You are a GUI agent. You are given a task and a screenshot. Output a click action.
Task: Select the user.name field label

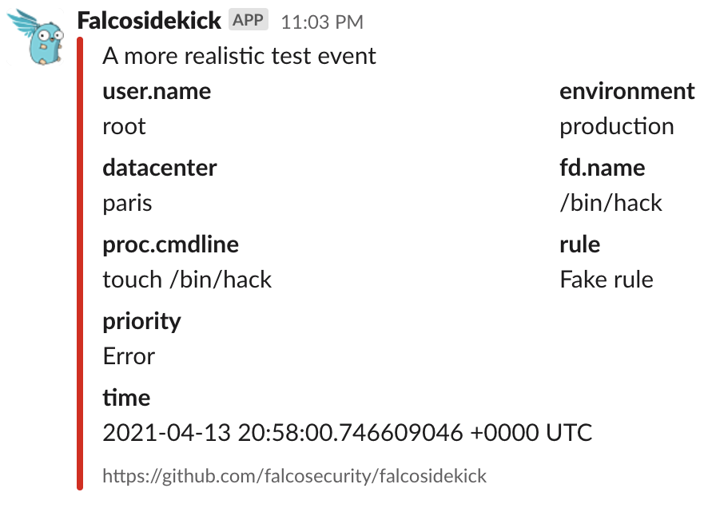pyautogui.click(x=157, y=91)
